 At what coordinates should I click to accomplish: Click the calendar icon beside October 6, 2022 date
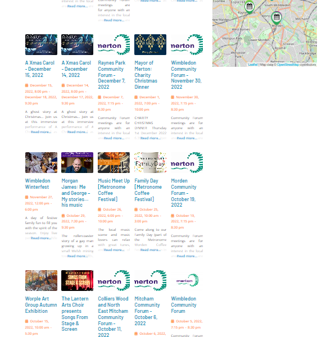[136, 334]
